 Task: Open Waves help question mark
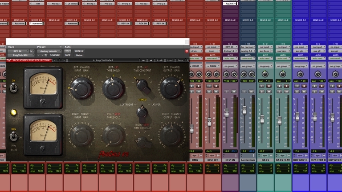pyautogui.click(x=187, y=60)
